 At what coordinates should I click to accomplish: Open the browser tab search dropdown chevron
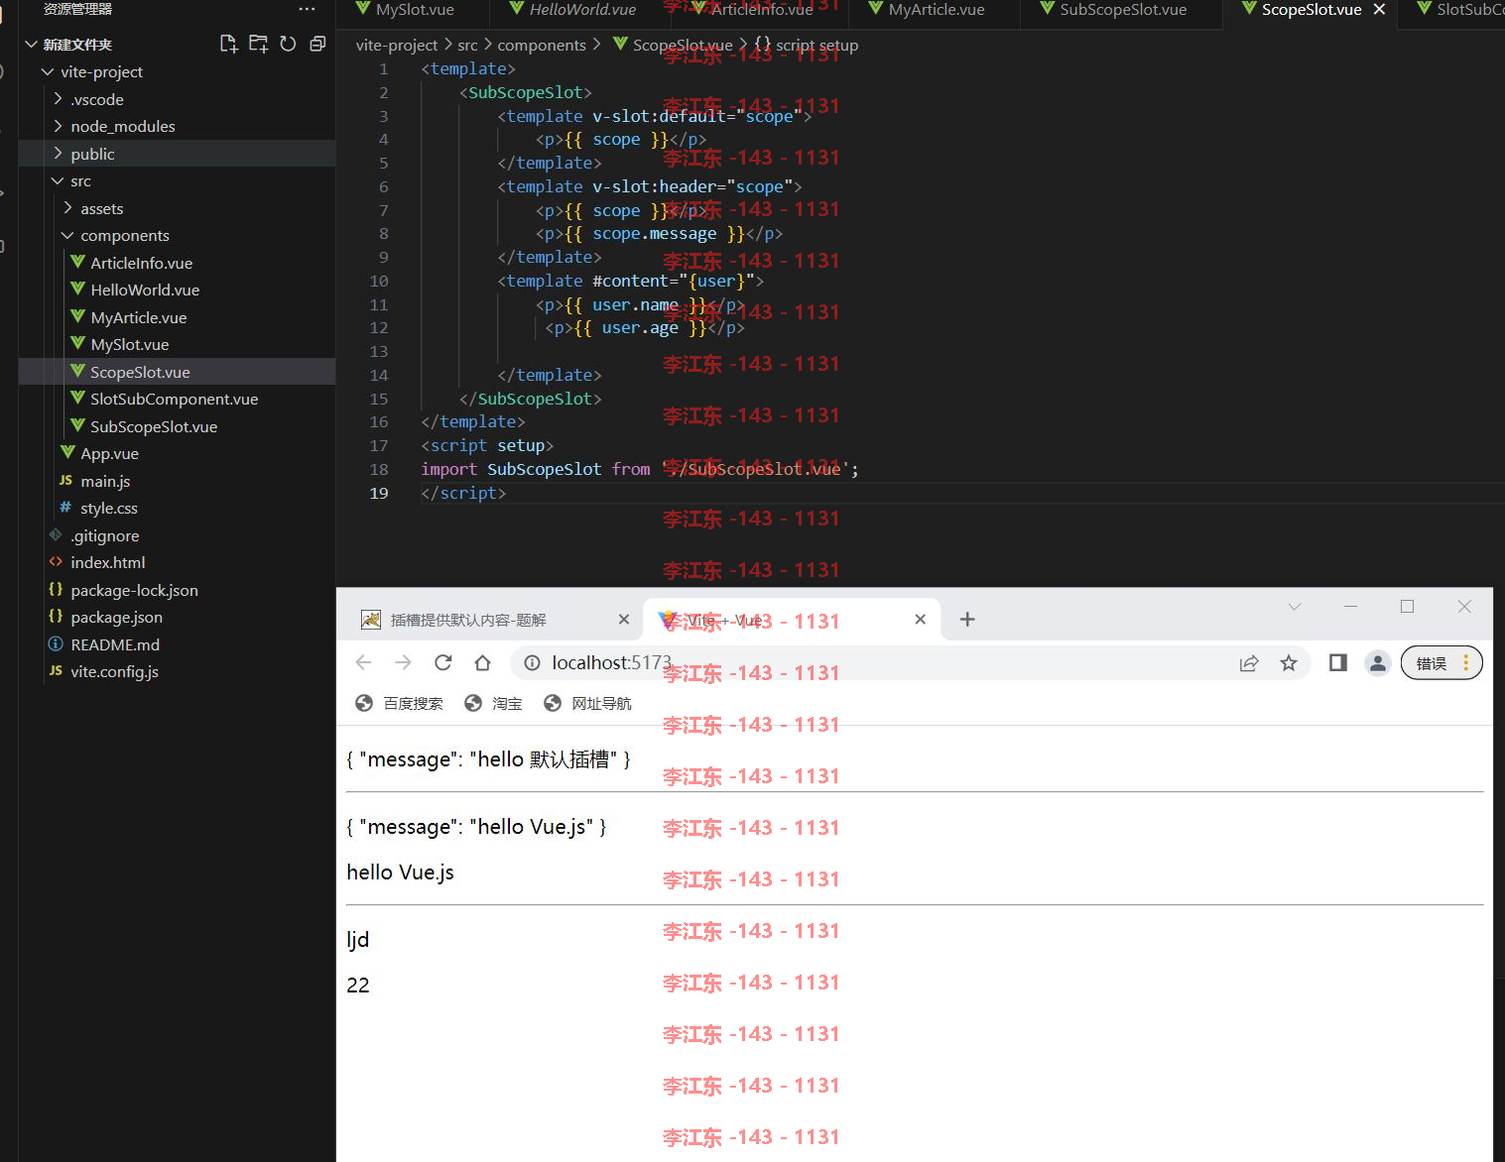1294,607
